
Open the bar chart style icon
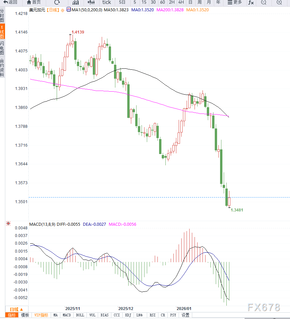point(76,2)
